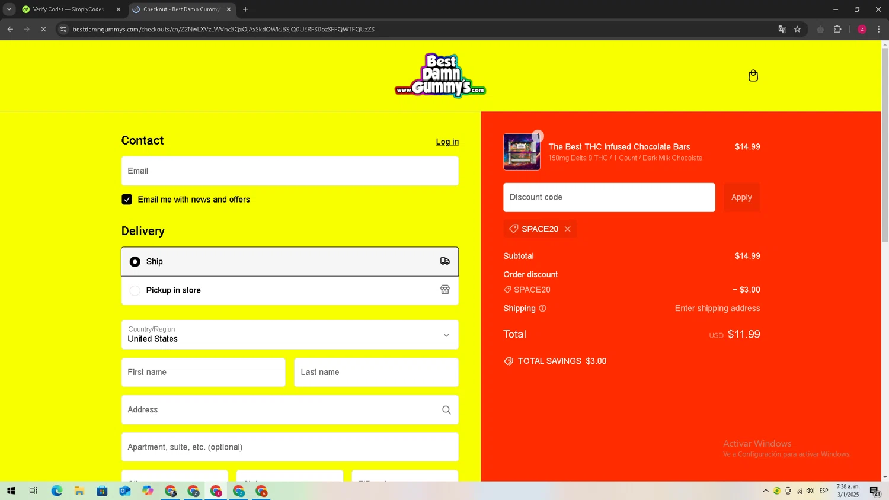Click the TOTAL SAVINGS $3.00 text
The width and height of the screenshot is (889, 500).
coord(562,361)
